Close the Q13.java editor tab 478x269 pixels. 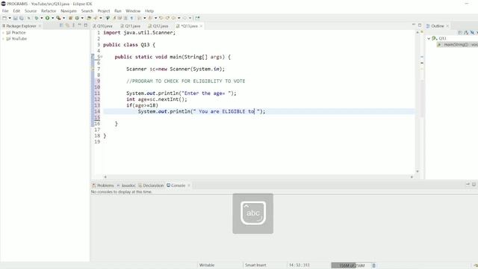tap(201, 26)
